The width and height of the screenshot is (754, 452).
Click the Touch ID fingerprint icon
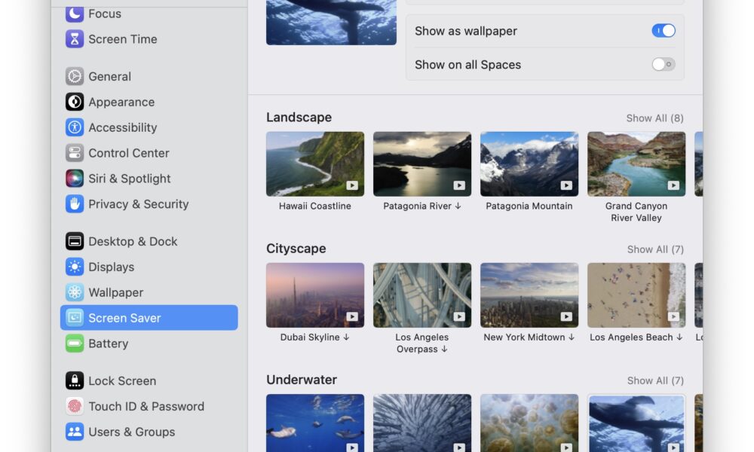click(75, 406)
